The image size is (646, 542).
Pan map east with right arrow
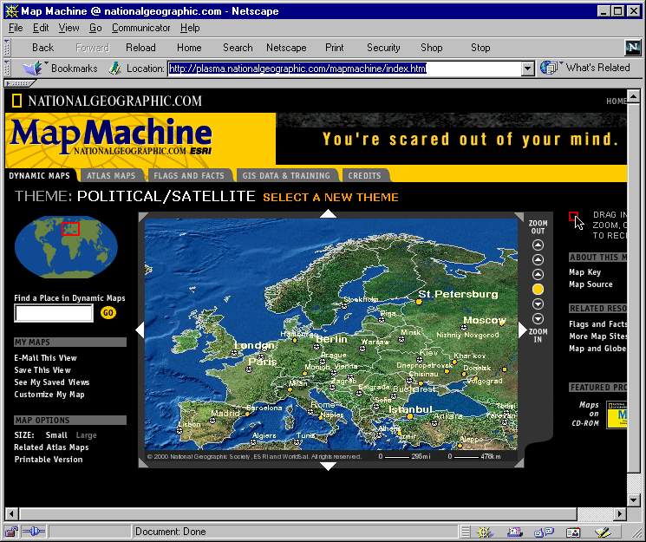tap(522, 330)
